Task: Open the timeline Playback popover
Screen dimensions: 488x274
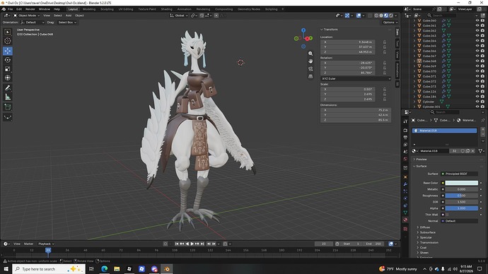Action: 46,244
